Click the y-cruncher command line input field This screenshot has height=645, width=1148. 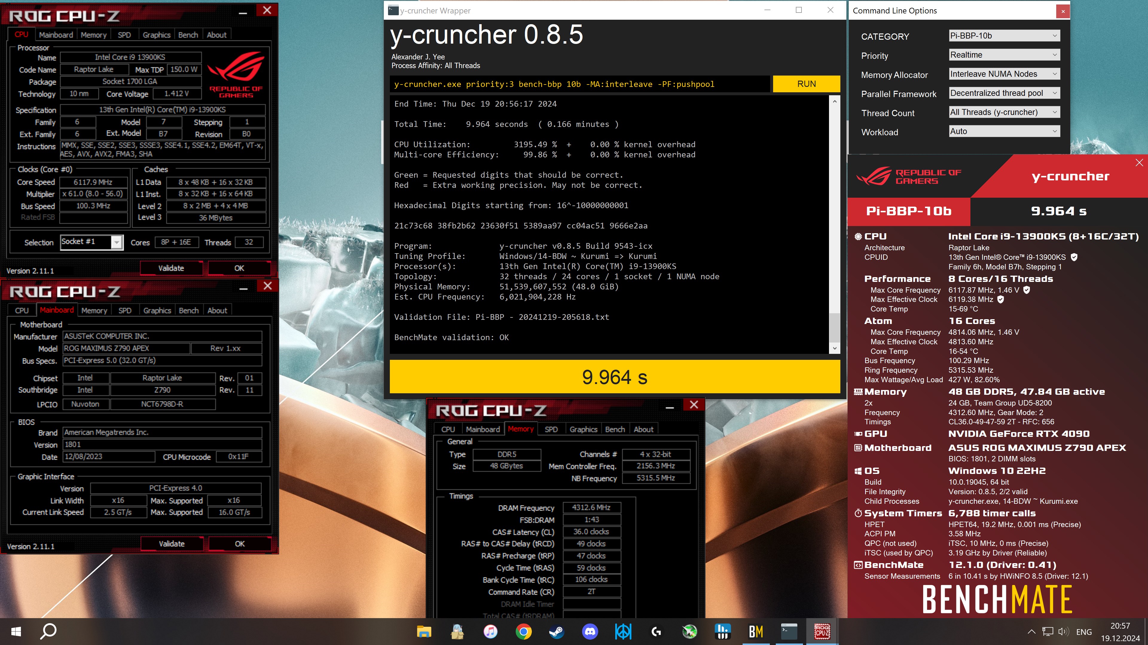(x=580, y=84)
